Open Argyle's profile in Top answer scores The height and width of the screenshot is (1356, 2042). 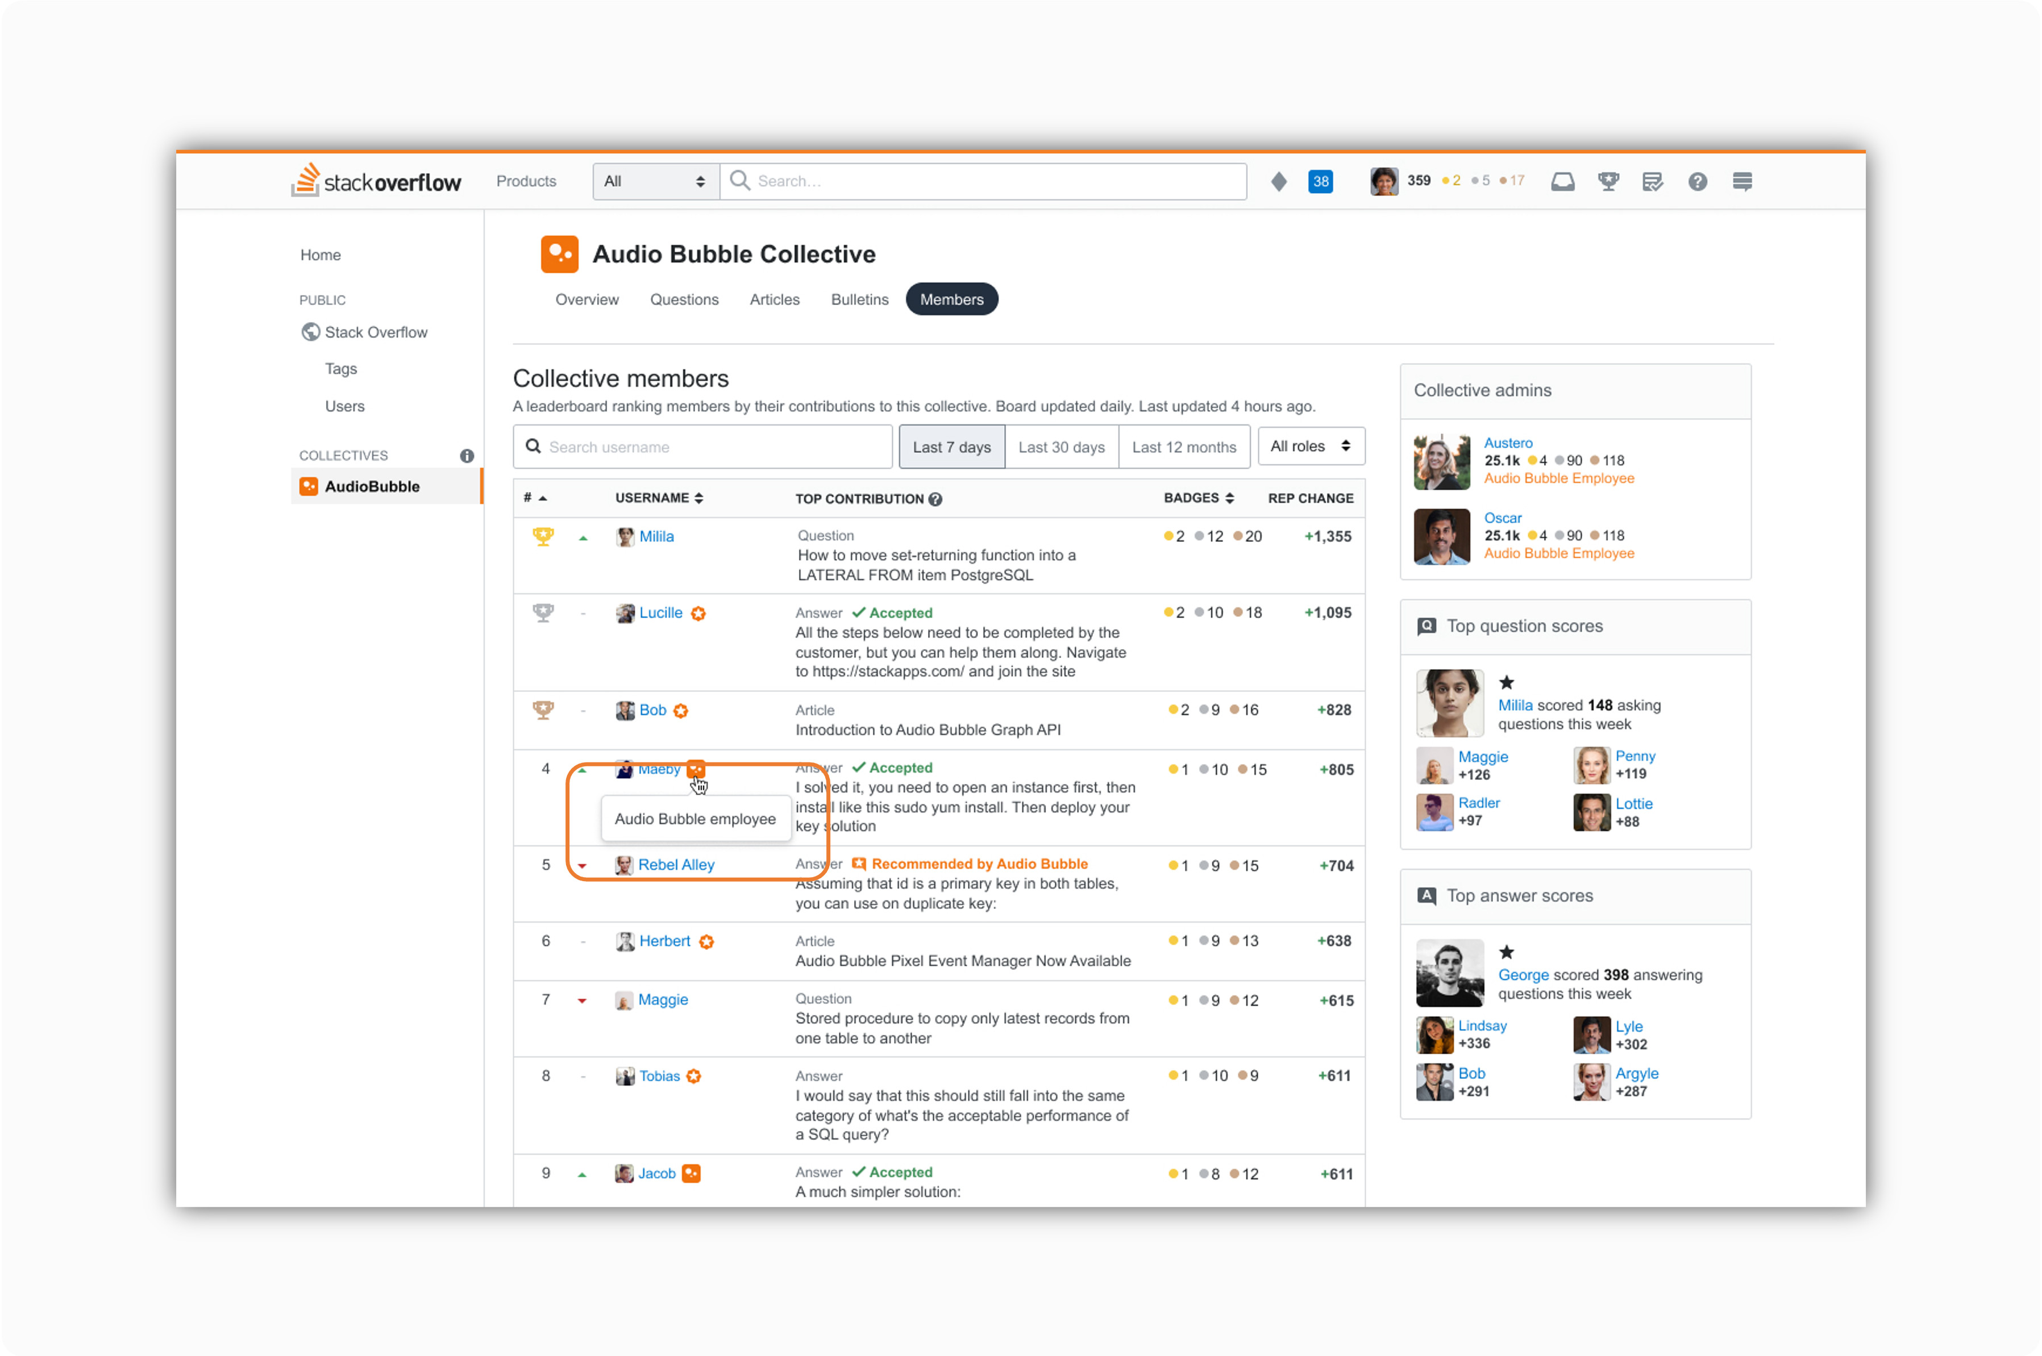(1636, 1073)
